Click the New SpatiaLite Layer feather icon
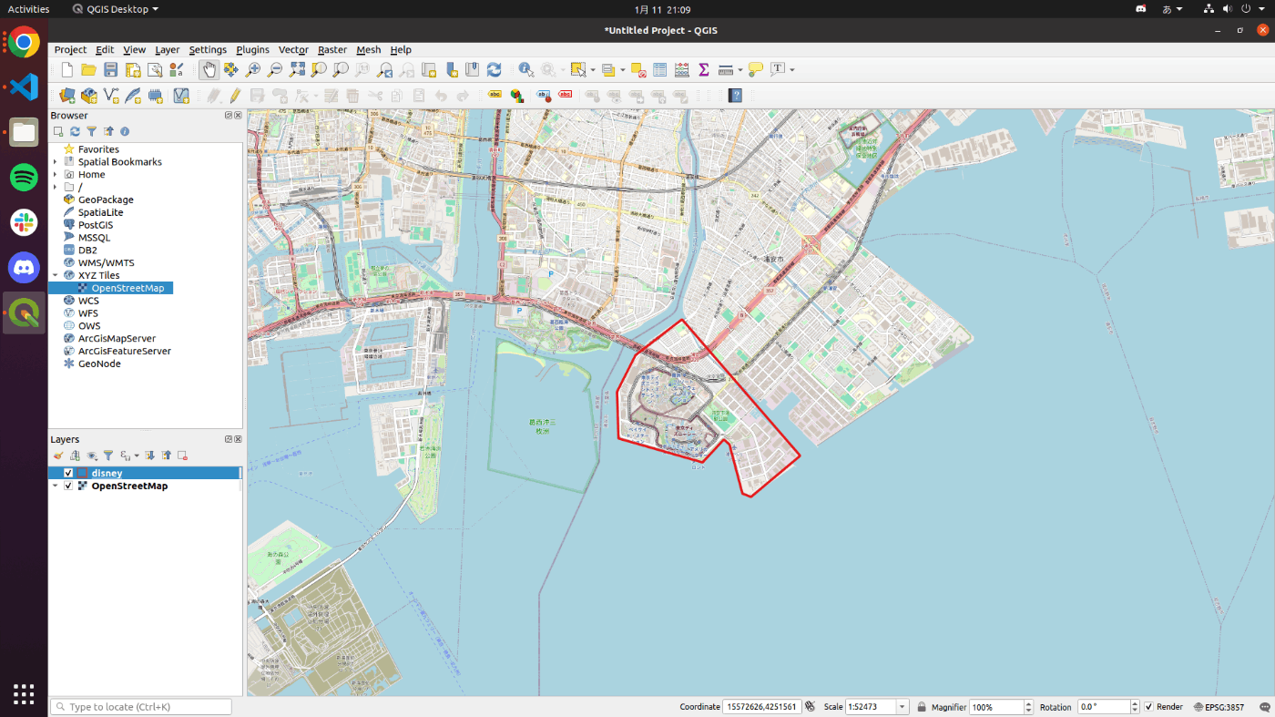Image resolution: width=1275 pixels, height=717 pixels. tap(133, 95)
